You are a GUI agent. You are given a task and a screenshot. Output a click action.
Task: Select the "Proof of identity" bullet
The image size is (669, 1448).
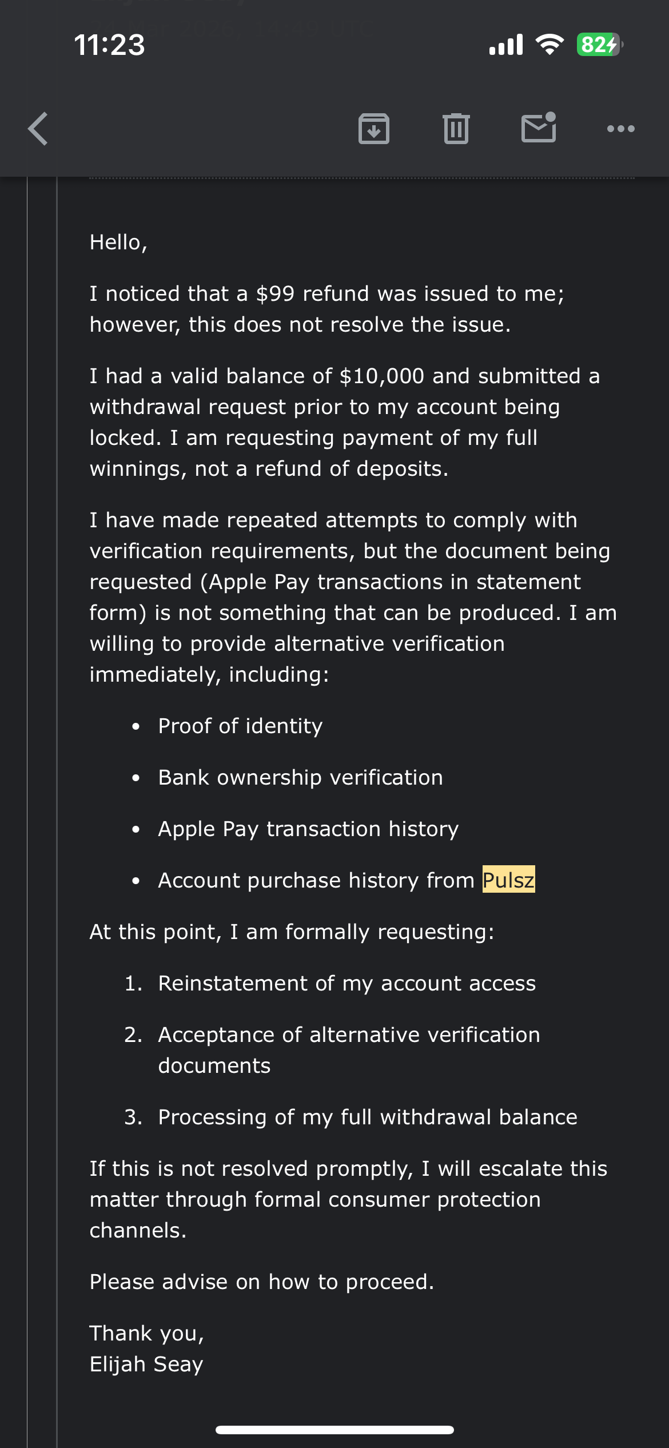click(240, 726)
